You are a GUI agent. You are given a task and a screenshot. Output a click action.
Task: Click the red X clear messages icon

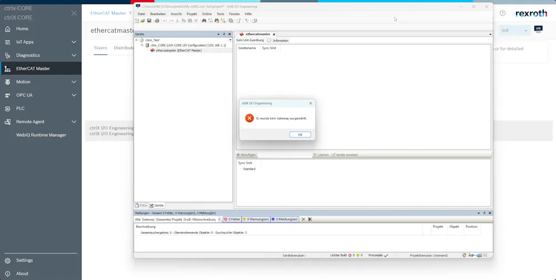pos(303,219)
